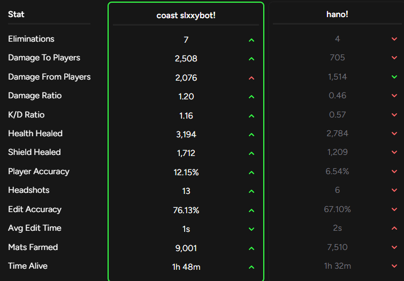
Task: Click hano's 7,510 mats farmed value
Action: [337, 247]
